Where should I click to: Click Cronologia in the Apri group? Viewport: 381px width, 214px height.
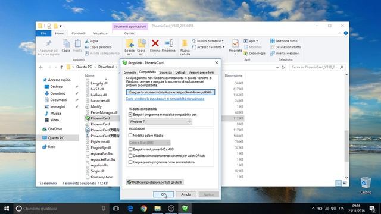pos(254,53)
